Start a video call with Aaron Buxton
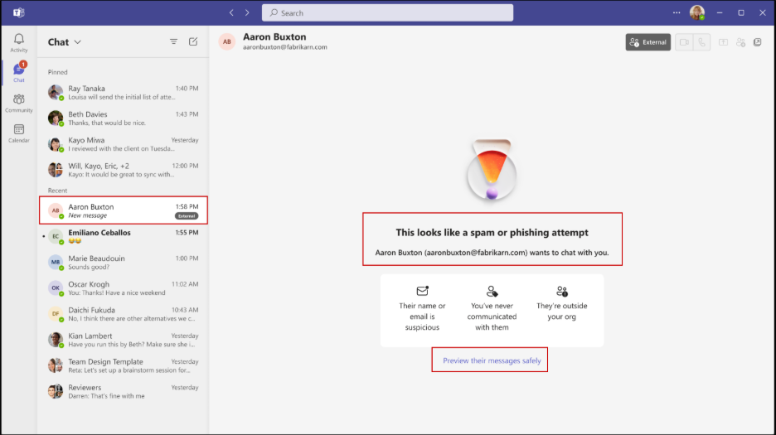This screenshot has width=776, height=435. (684, 42)
